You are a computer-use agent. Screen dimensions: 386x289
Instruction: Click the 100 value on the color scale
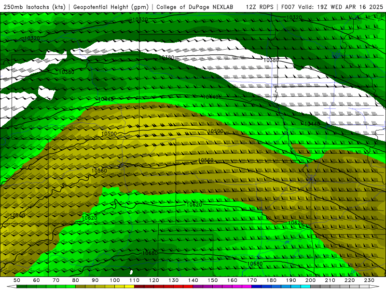115,280
